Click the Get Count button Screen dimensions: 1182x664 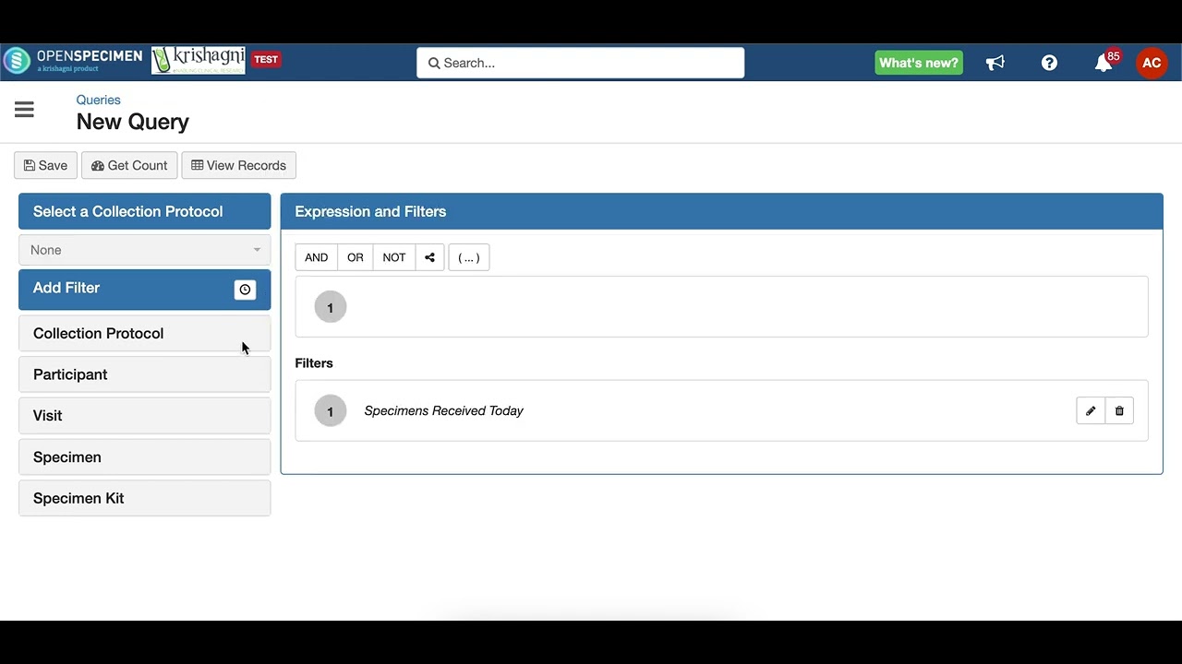click(x=129, y=165)
